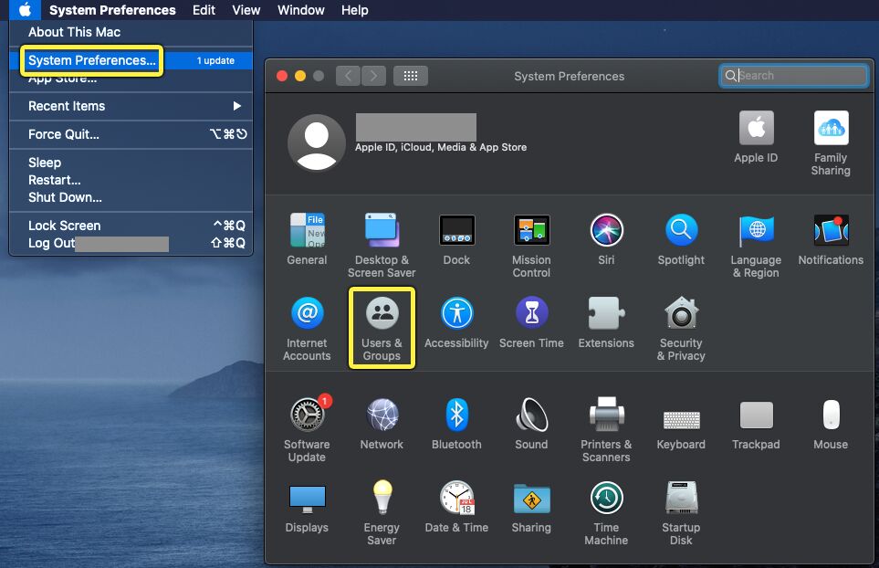
Task: Choose About This Mac
Action: click(x=74, y=32)
